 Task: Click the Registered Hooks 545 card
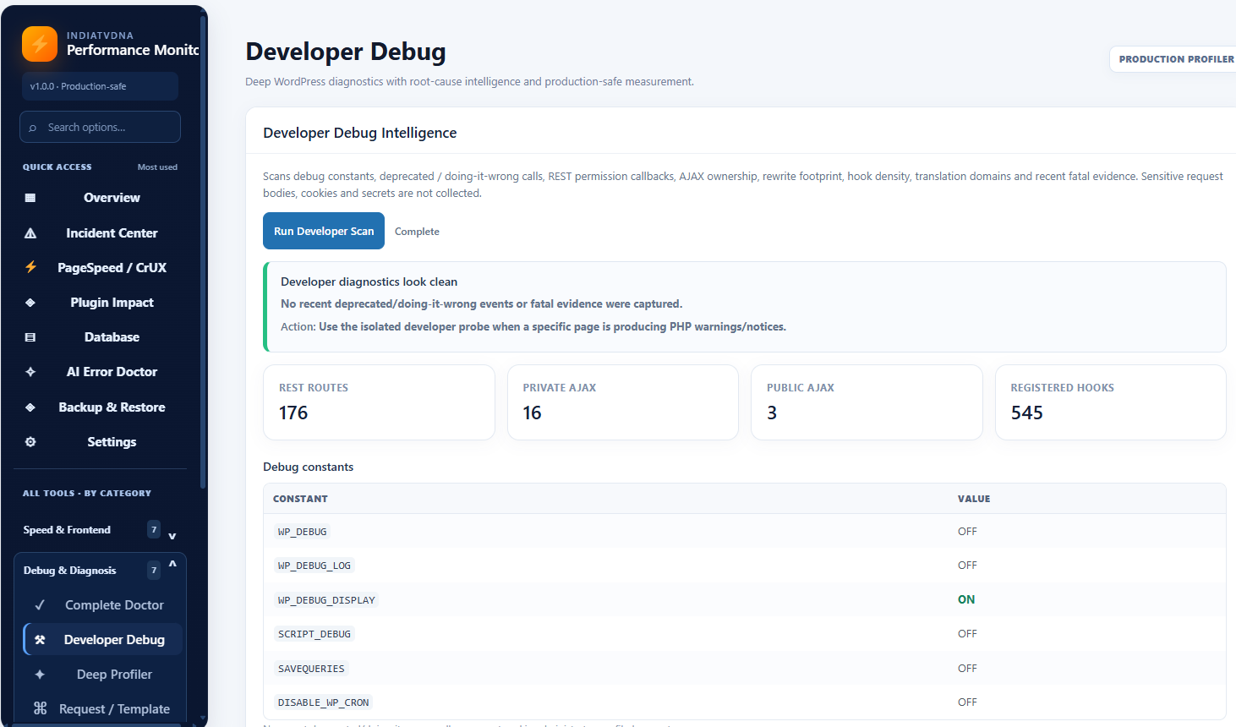pos(1111,402)
